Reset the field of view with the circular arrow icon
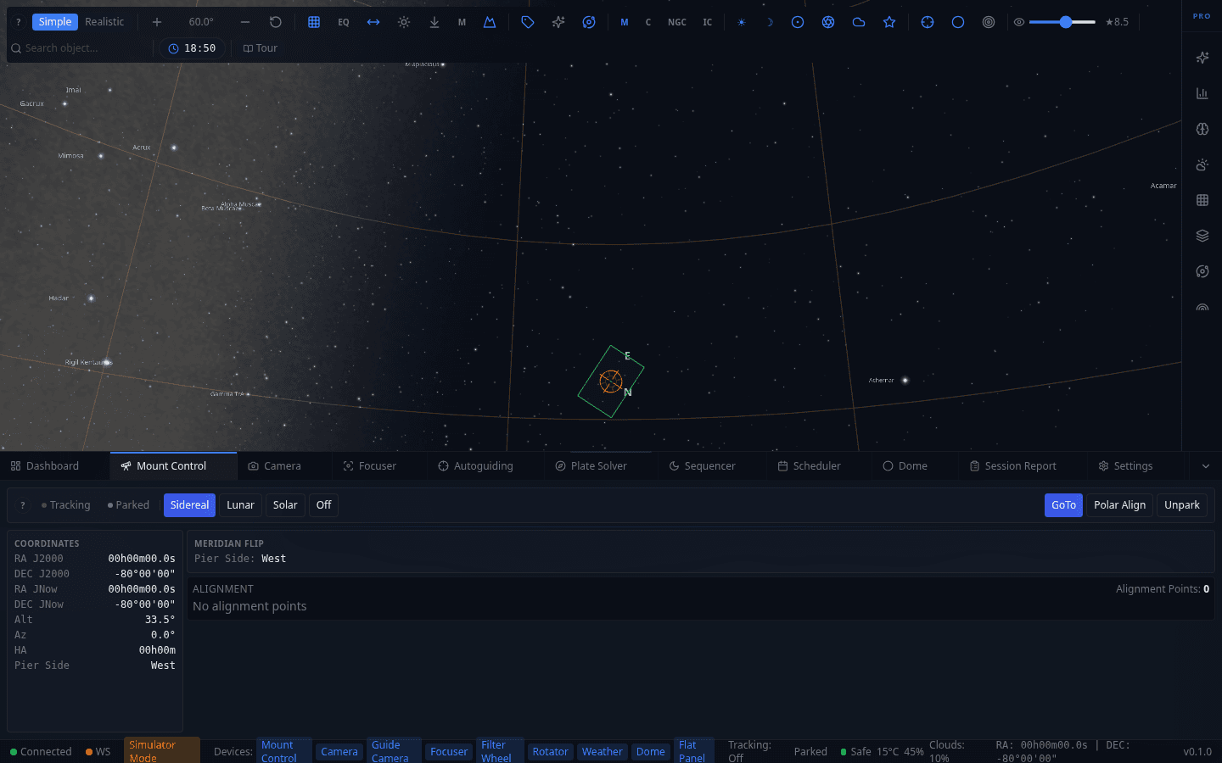 point(276,22)
